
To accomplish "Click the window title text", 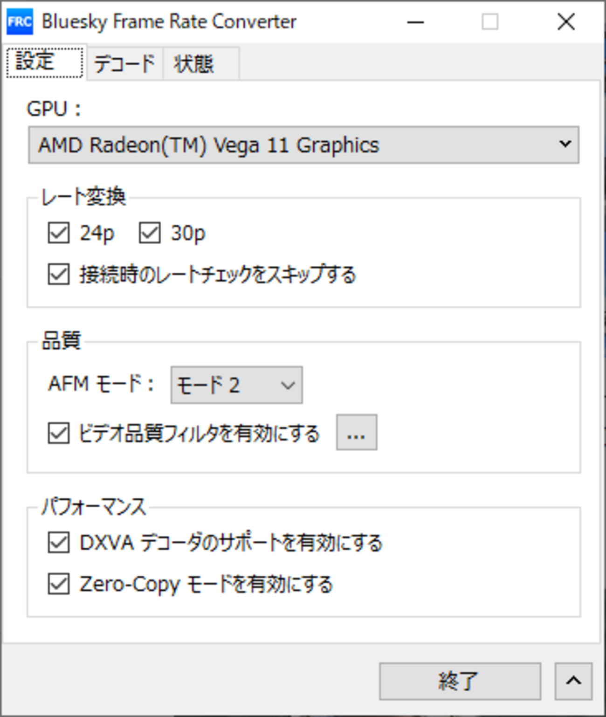I will (169, 22).
